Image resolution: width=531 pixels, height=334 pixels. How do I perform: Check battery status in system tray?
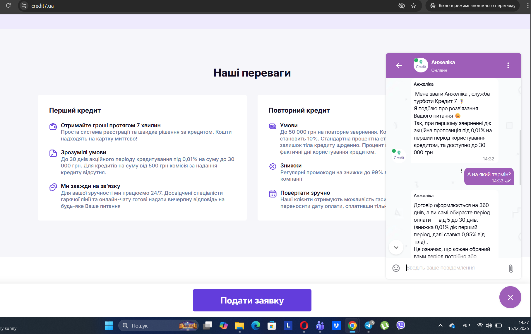(498, 325)
